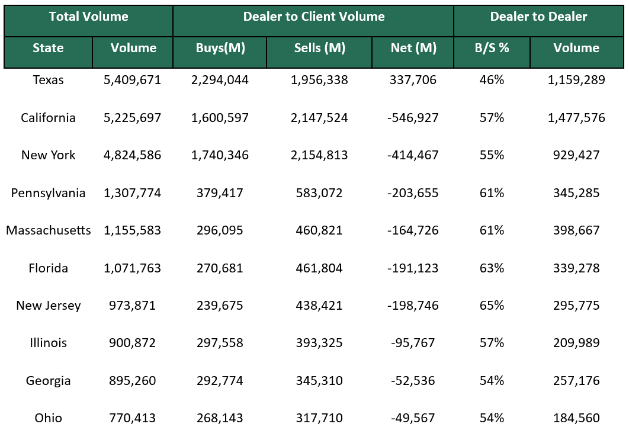Click the Texas state name cell
This screenshot has height=427, width=629.
(x=48, y=80)
